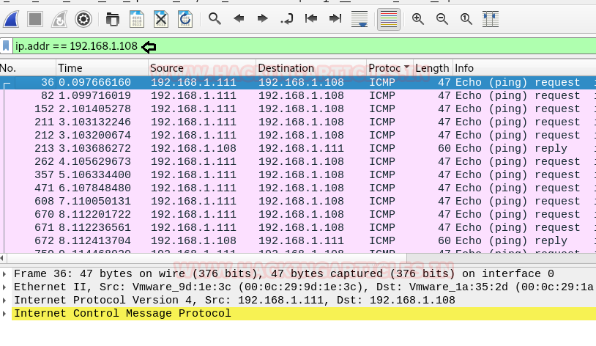Sort packets by Destination column
The width and height of the screenshot is (596, 346).
[x=311, y=68]
